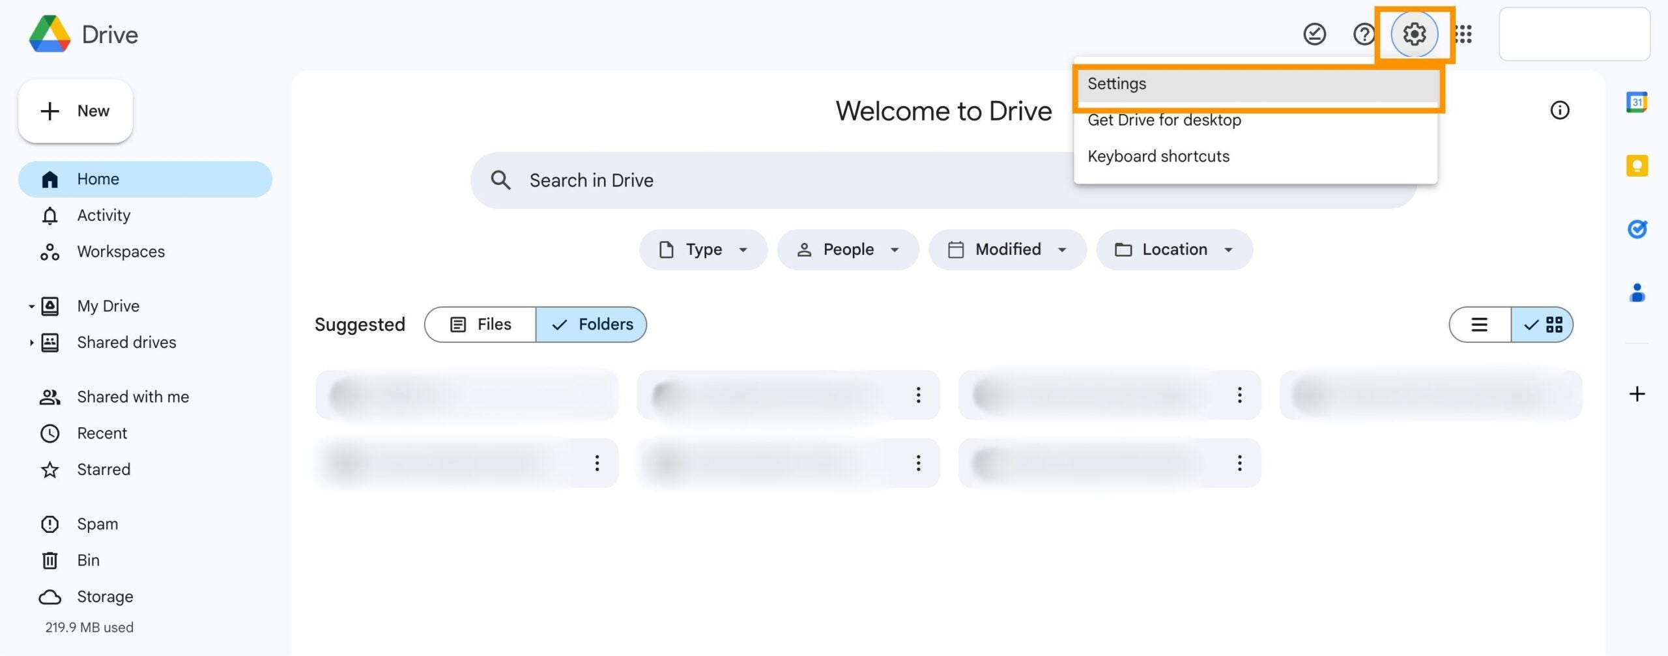1668x656 pixels.
Task: Open the gear Settings icon
Action: pos(1414,34)
